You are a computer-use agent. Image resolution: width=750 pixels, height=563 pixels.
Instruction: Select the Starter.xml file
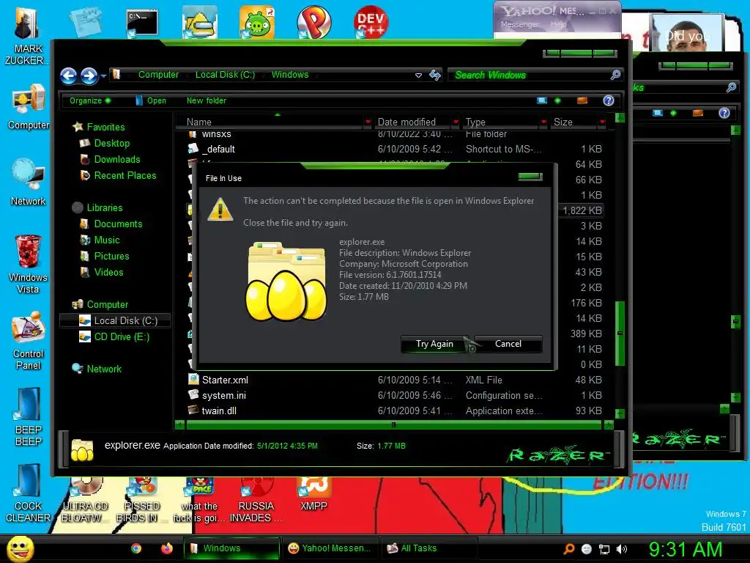395,380
